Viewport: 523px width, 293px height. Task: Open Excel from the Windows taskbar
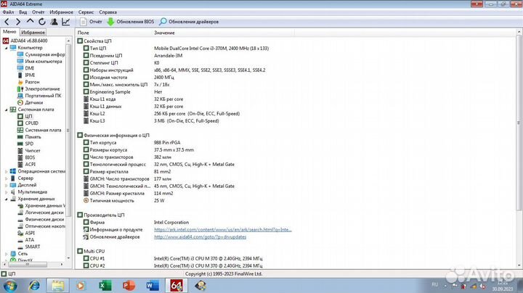tap(104, 284)
